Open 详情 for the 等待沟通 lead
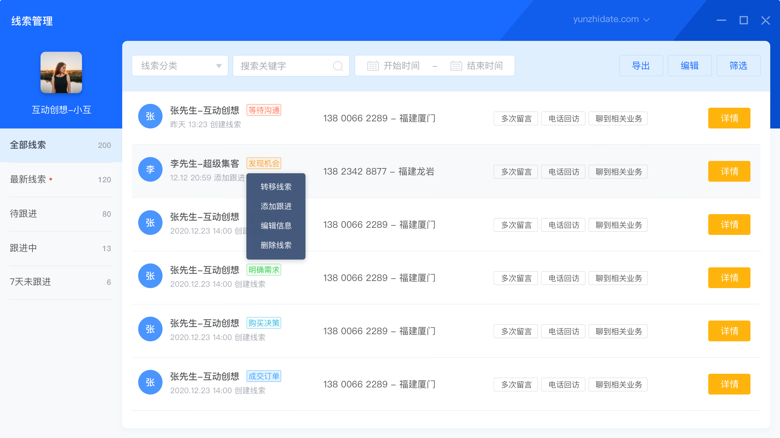The height and width of the screenshot is (438, 780). 729,118
